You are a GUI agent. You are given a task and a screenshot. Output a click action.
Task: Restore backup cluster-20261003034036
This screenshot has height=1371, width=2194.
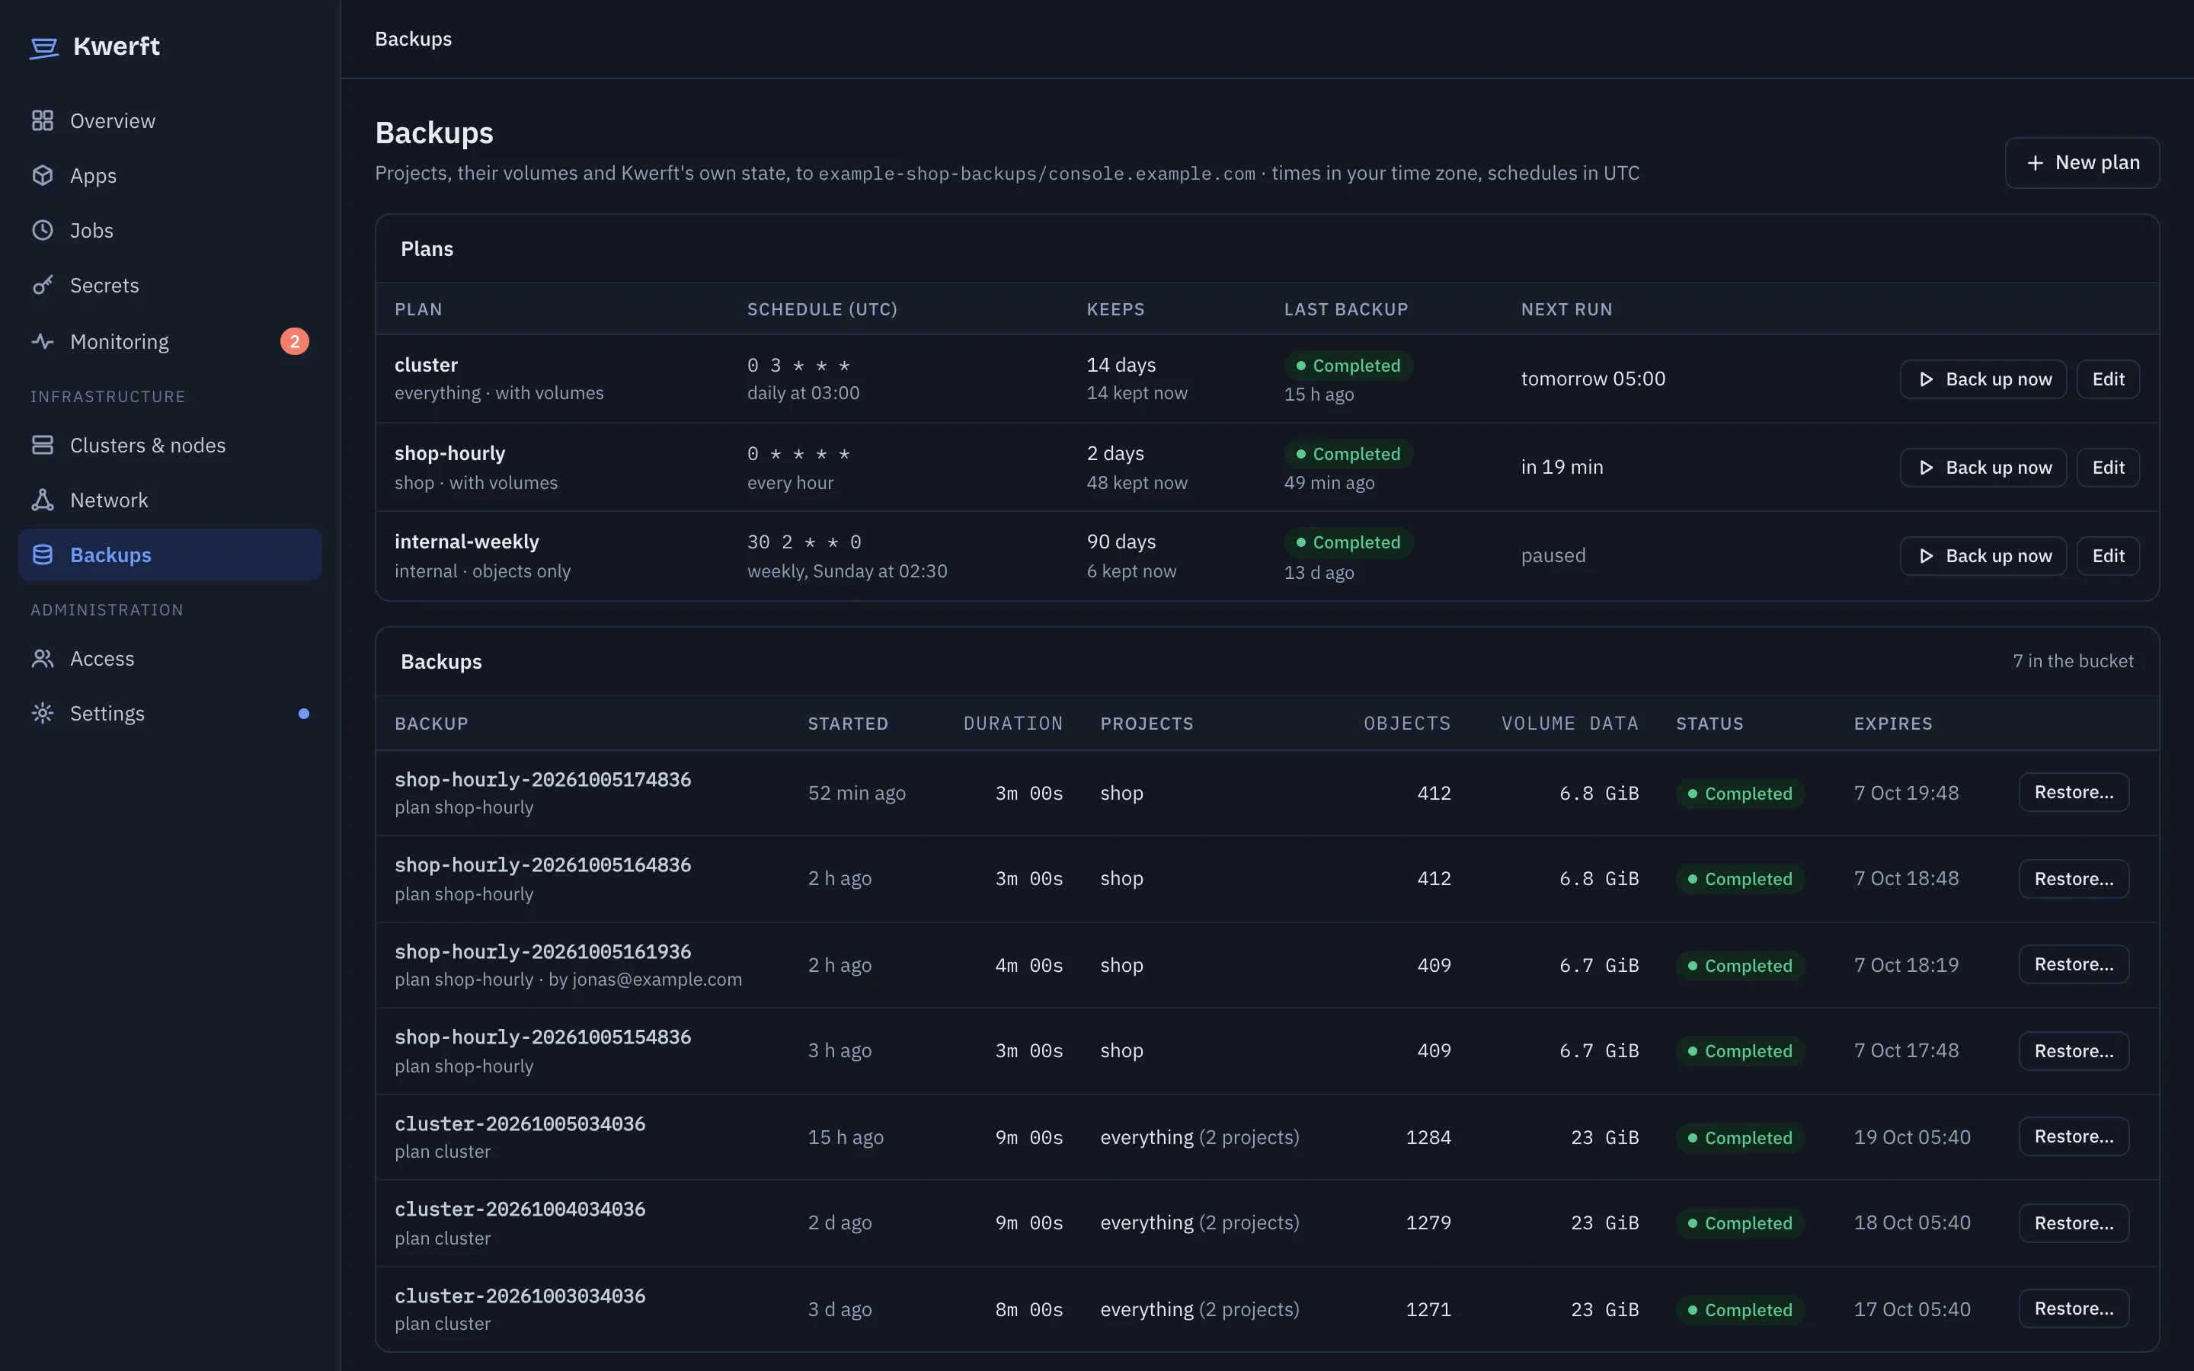pos(2074,1309)
